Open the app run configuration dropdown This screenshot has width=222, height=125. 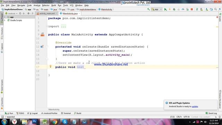click(x=156, y=9)
